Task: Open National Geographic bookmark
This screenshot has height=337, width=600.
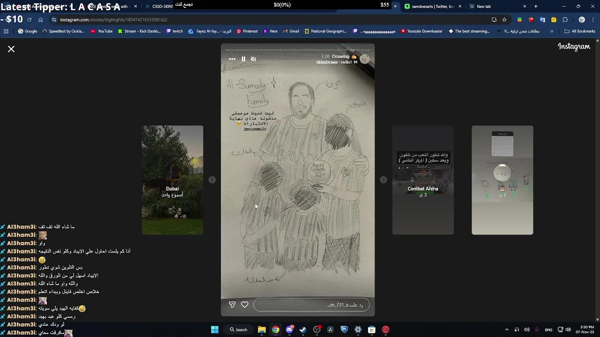Action: pyautogui.click(x=326, y=31)
